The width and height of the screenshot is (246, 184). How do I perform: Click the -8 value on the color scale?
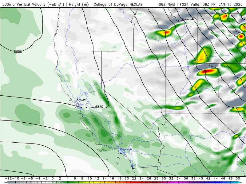pyautogui.click(x=23, y=178)
